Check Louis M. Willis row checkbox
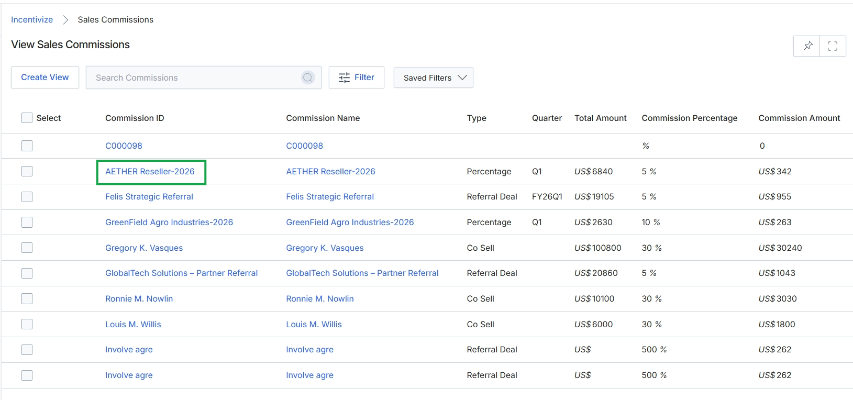This screenshot has width=853, height=400. [27, 324]
